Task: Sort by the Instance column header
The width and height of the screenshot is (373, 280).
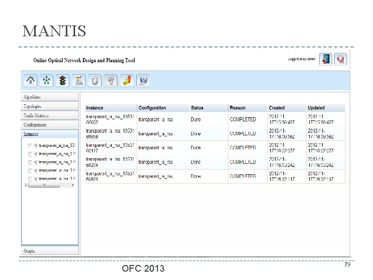Action: (111, 108)
